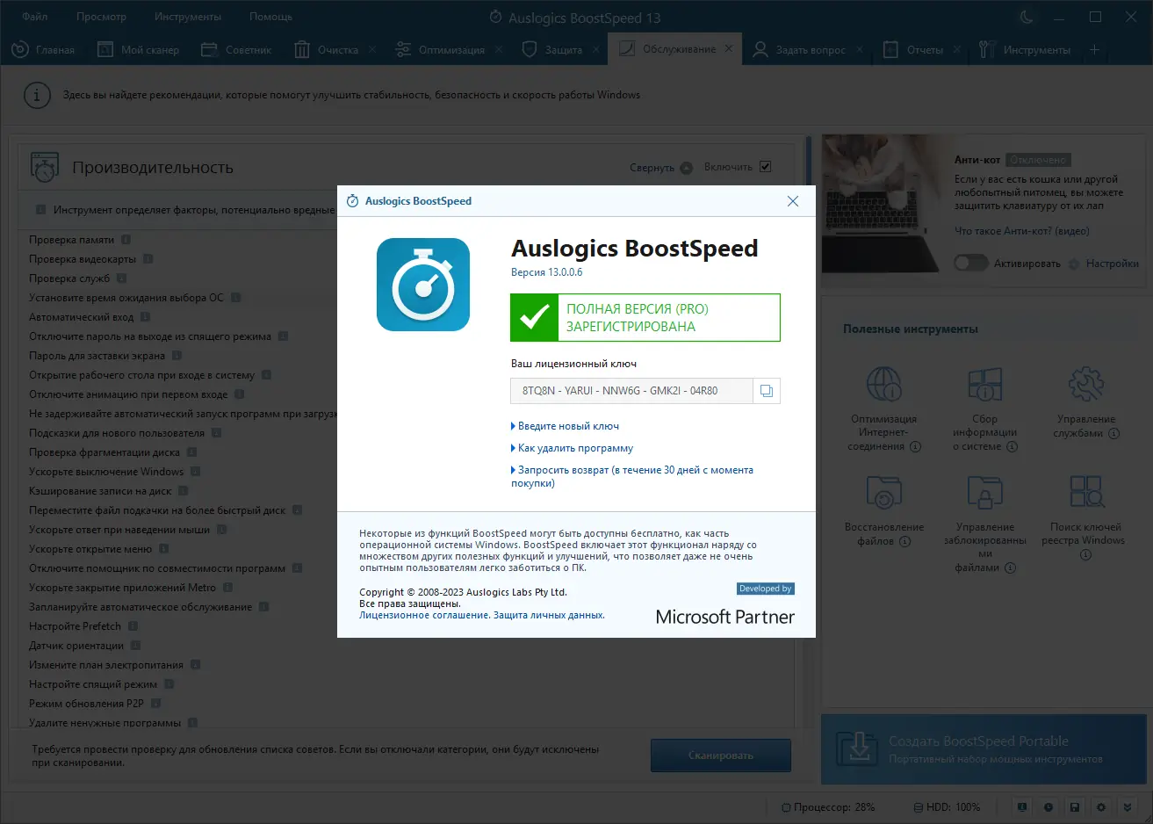The width and height of the screenshot is (1153, 824).
Task: Click the Create BoostSpeed Portable download icon
Action: (856, 748)
